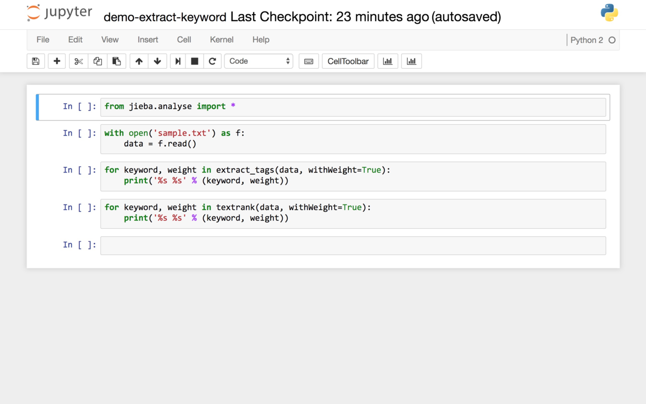
Task: Open the File menu
Action: [43, 40]
